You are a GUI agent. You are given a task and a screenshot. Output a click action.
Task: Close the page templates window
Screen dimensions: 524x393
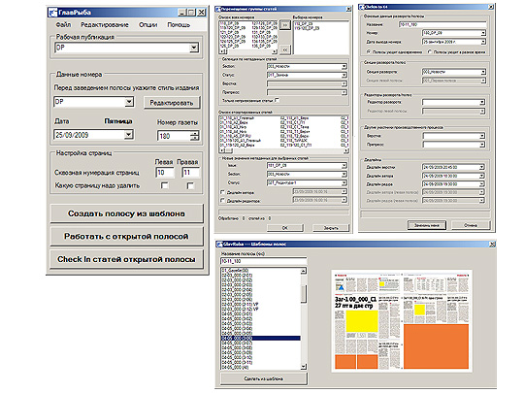(x=492, y=245)
